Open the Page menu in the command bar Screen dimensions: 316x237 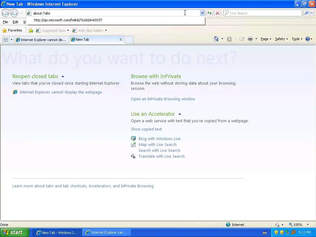point(266,39)
